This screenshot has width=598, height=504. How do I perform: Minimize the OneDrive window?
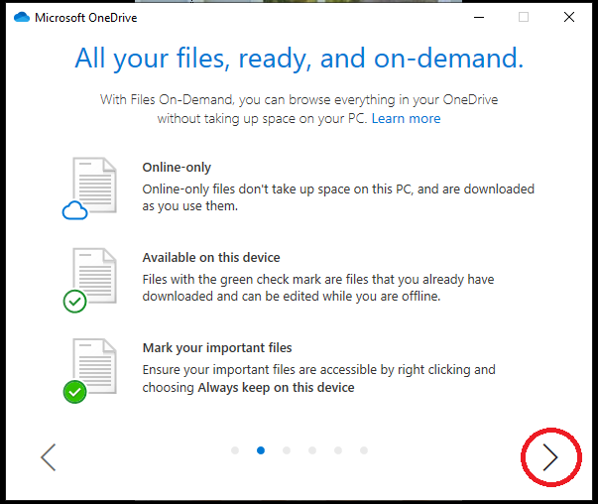[479, 17]
